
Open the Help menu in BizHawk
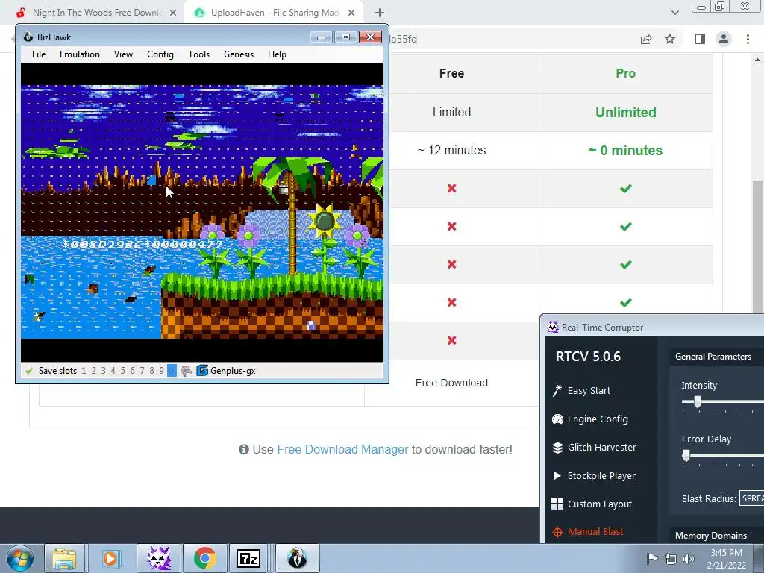point(277,54)
